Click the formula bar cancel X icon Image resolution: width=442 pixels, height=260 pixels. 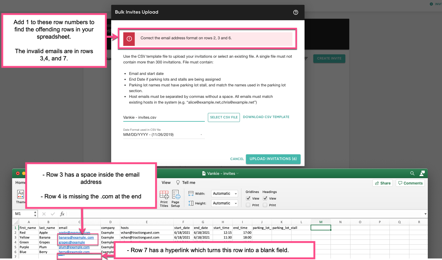44,214
